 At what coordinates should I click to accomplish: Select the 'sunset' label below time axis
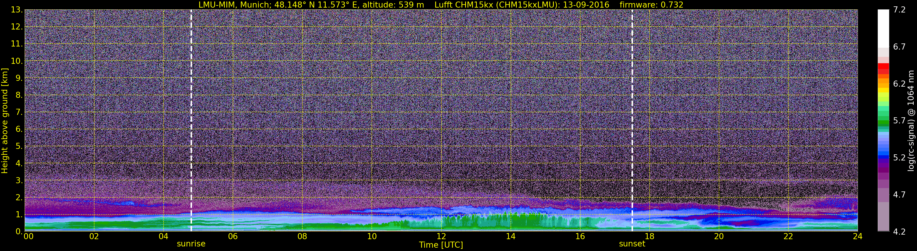pos(632,244)
